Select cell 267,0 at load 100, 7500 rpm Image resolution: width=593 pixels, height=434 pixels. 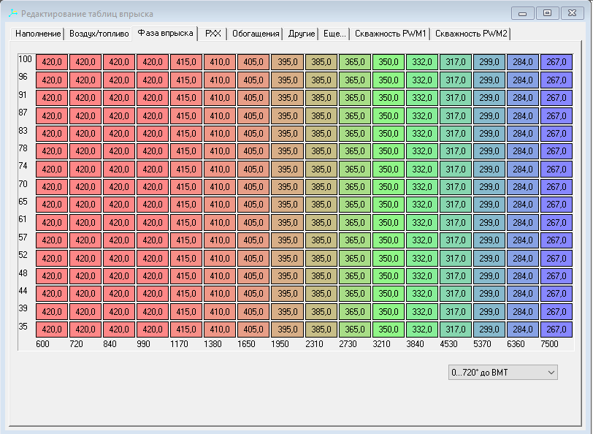tap(556, 62)
